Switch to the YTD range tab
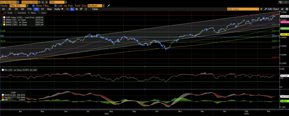Viewport: 289px width, 116px height. point(29,9)
